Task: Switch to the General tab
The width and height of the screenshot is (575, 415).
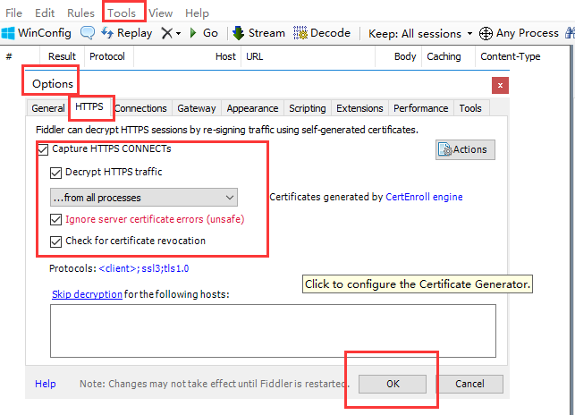Action: [48, 108]
